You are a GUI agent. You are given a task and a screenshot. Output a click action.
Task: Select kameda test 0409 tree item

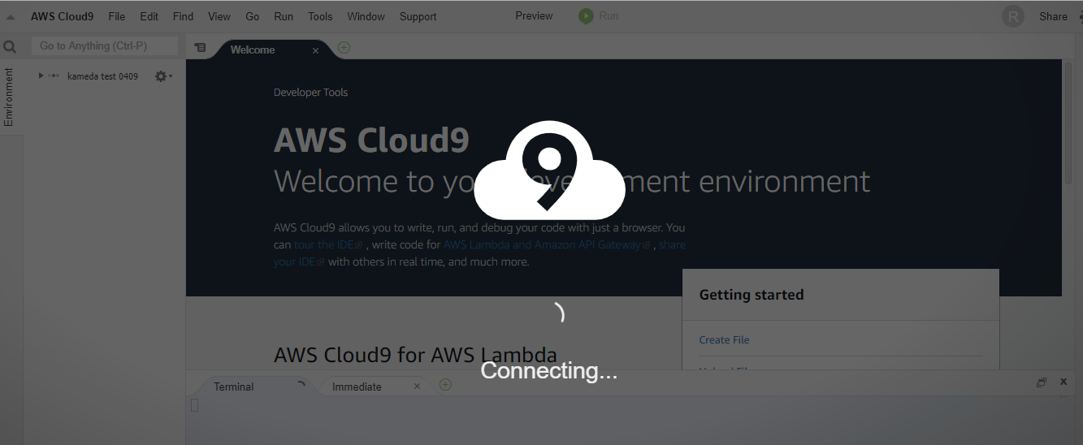pyautogui.click(x=102, y=76)
